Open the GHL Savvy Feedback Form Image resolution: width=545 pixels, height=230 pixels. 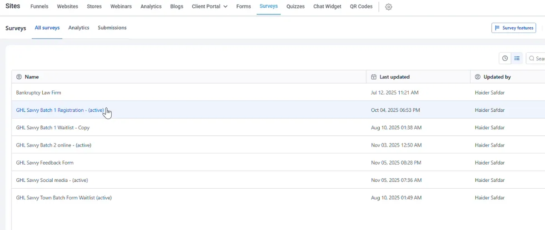pyautogui.click(x=45, y=163)
